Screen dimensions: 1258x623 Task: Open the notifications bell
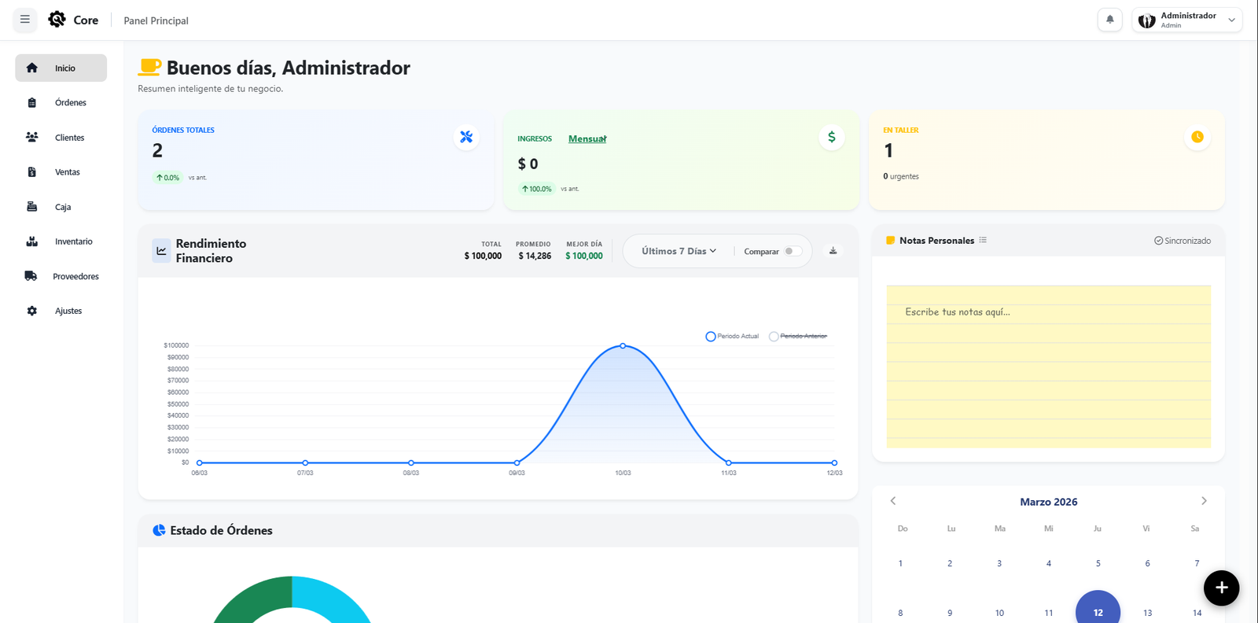(1110, 20)
